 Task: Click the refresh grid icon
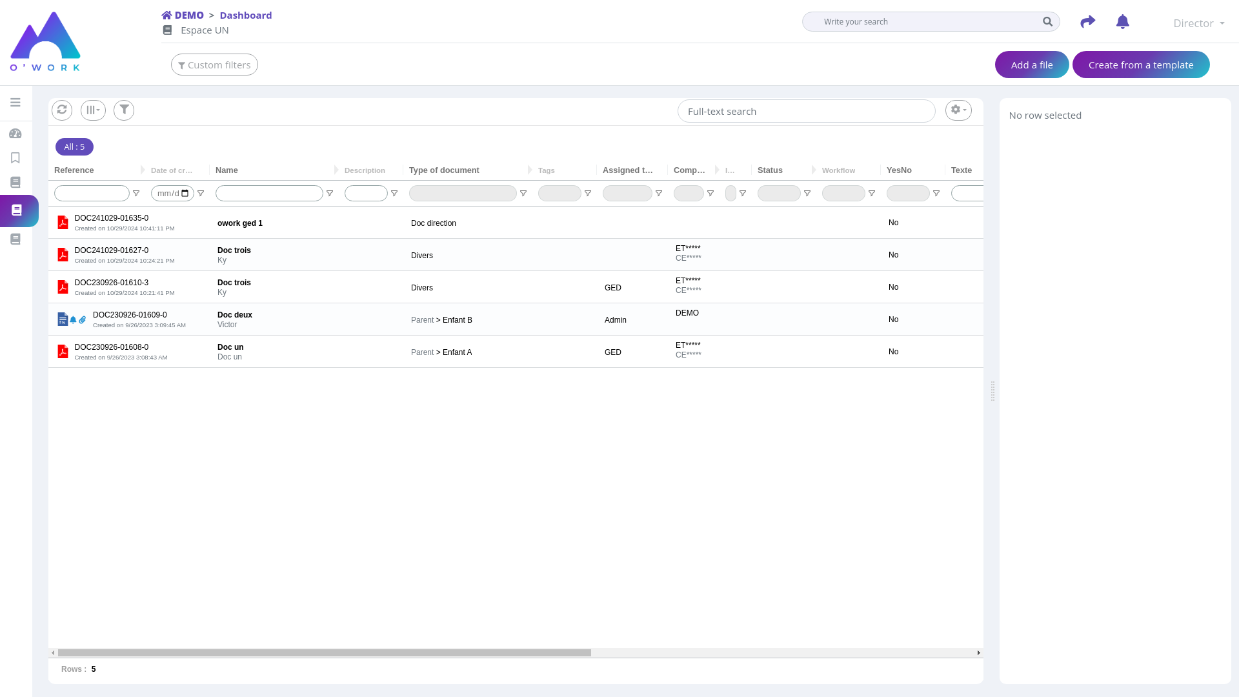pyautogui.click(x=62, y=110)
